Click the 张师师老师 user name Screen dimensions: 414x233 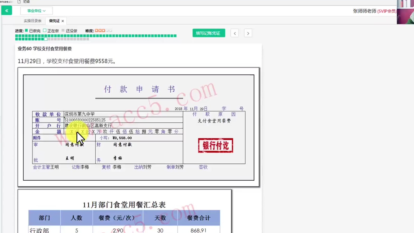pyautogui.click(x=364, y=11)
